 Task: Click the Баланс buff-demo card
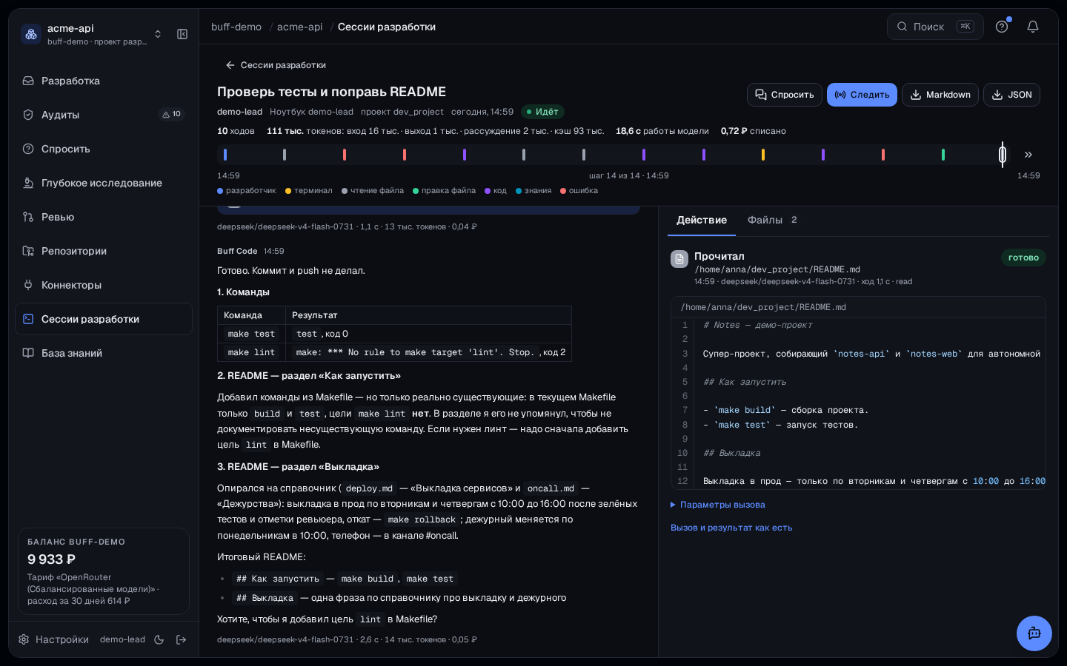(x=104, y=571)
